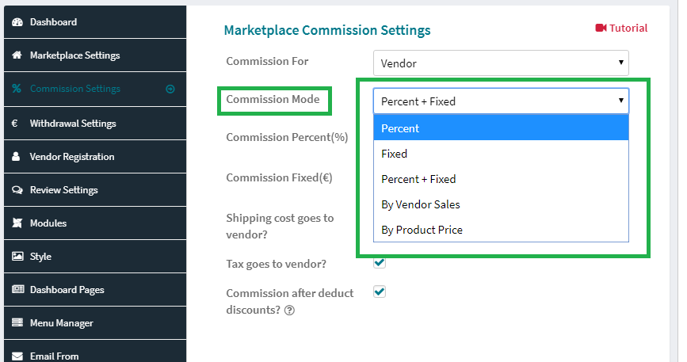
Task: Click the Dashboard gauge icon
Action: point(17,22)
